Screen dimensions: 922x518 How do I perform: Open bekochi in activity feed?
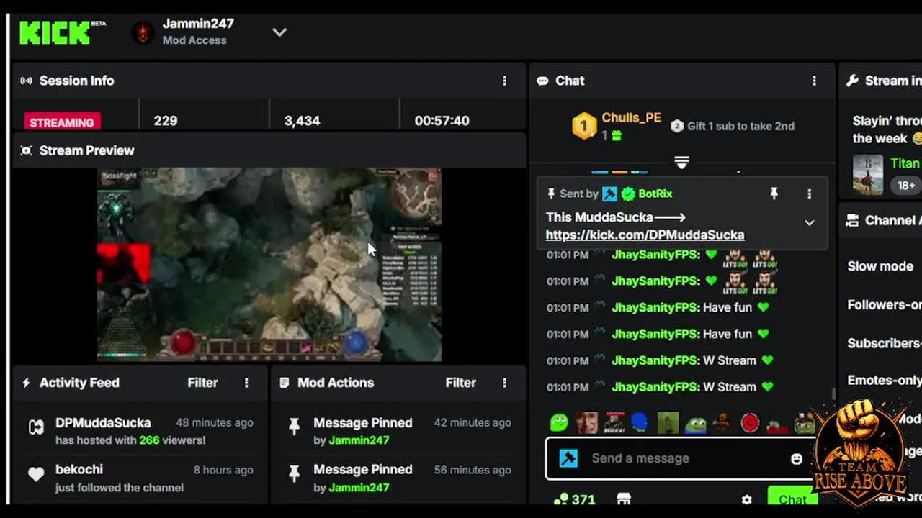point(79,469)
